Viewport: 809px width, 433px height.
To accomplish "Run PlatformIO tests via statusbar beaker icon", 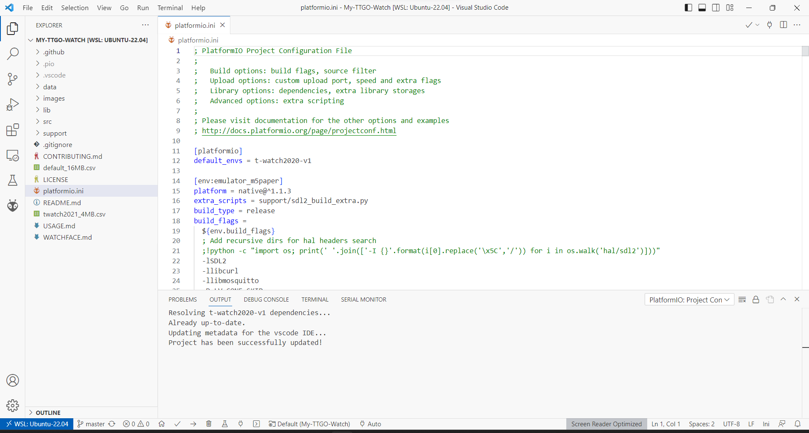I will click(225, 424).
